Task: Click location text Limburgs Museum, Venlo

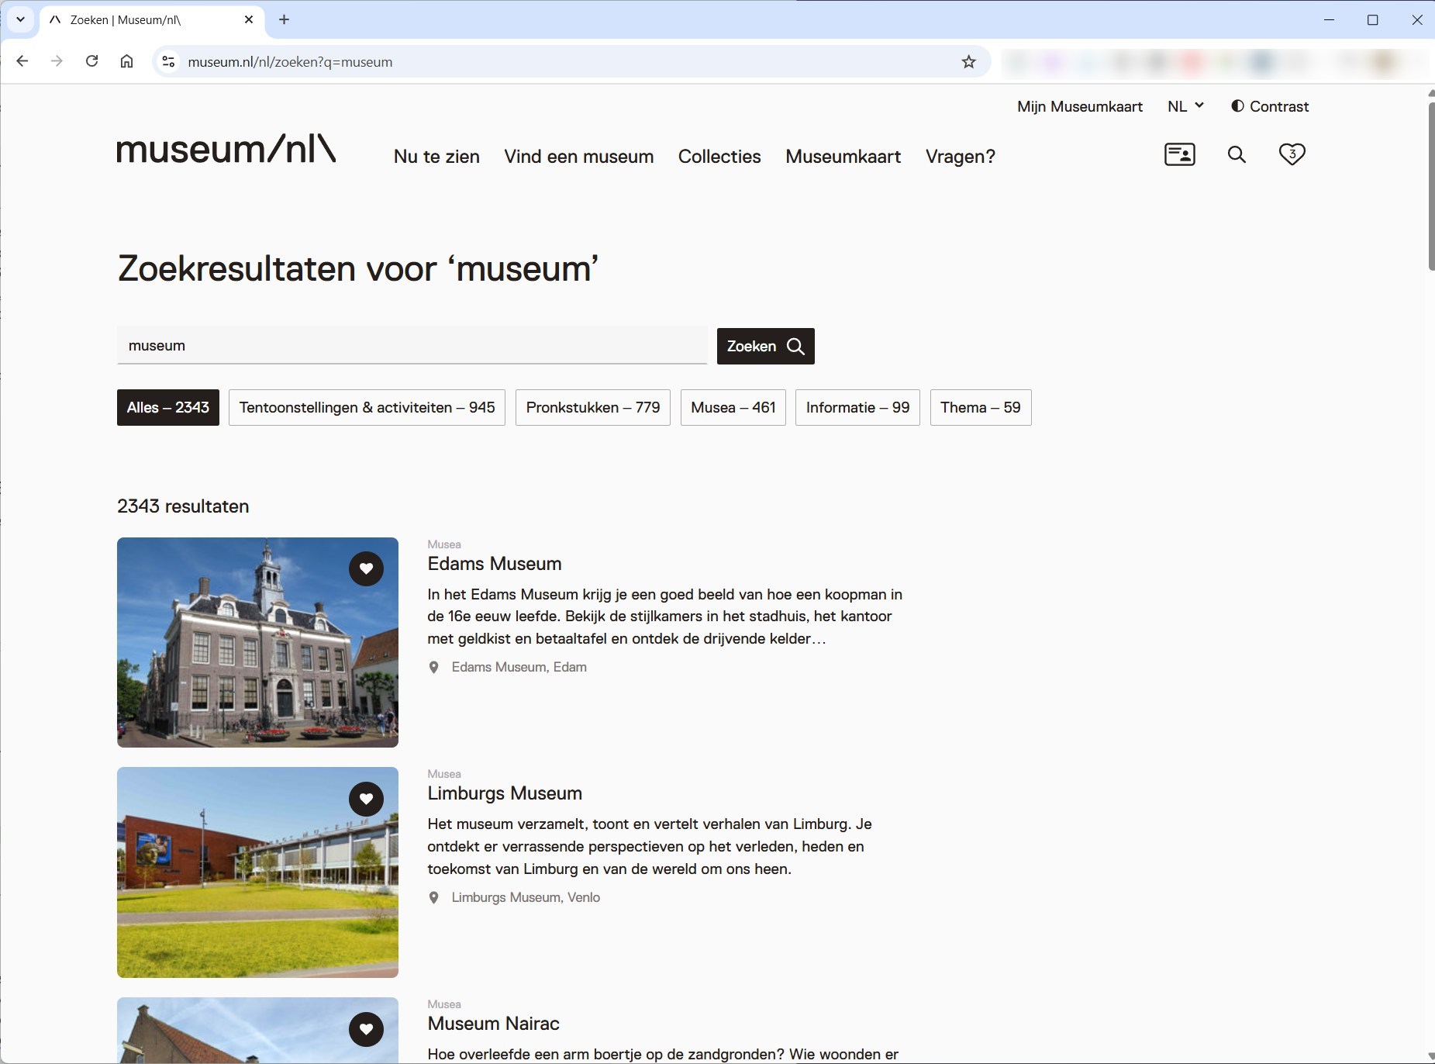Action: (526, 897)
